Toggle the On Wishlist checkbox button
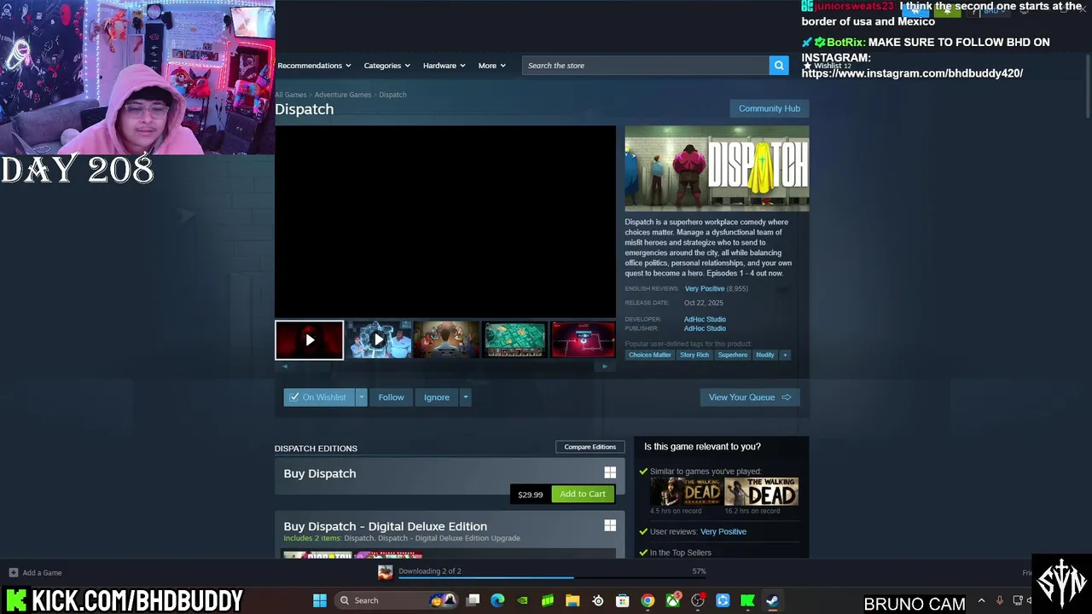The height and width of the screenshot is (614, 1092). 319,397
